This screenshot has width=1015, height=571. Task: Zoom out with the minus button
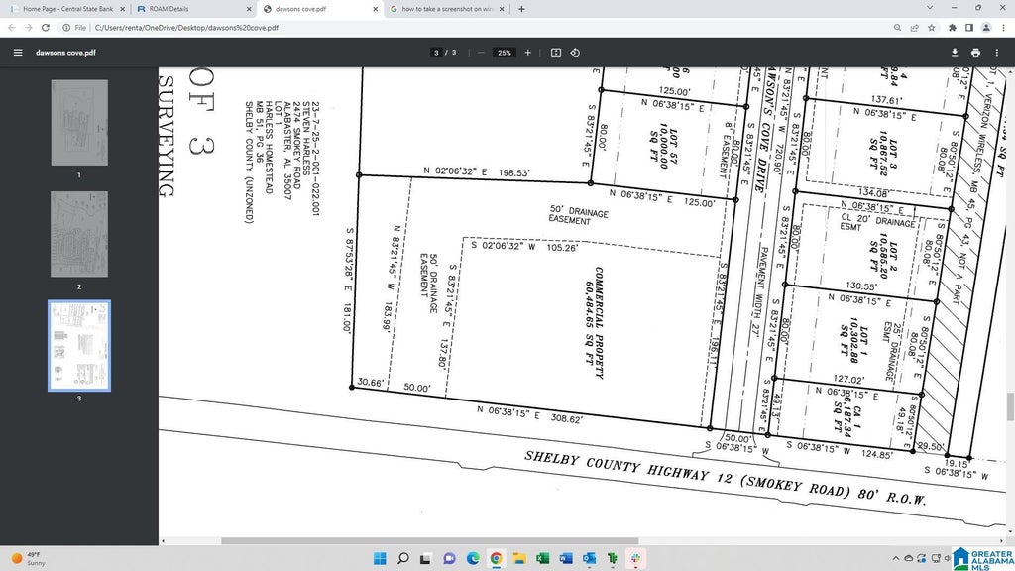pyautogui.click(x=481, y=53)
